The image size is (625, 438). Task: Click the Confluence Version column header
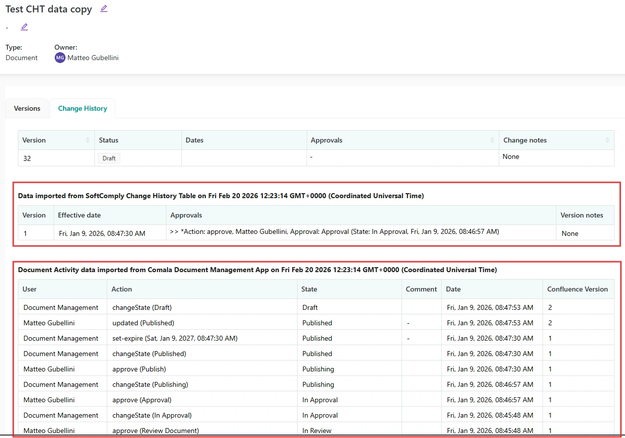tap(577, 289)
